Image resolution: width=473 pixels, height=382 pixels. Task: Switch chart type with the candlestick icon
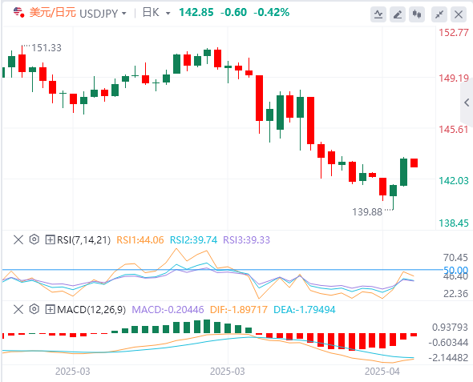(417, 14)
